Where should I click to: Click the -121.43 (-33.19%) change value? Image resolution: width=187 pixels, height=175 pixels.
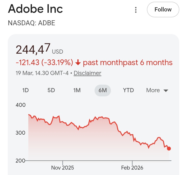point(44,63)
